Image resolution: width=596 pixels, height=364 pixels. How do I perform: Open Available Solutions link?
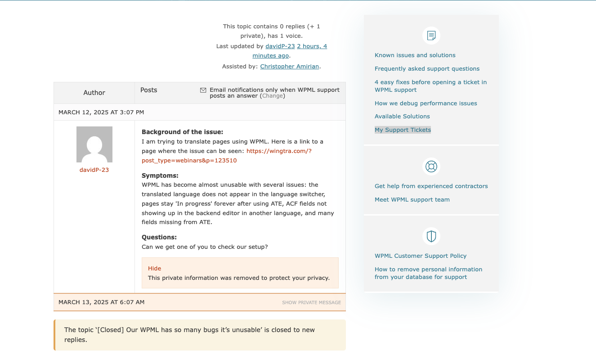403,117
